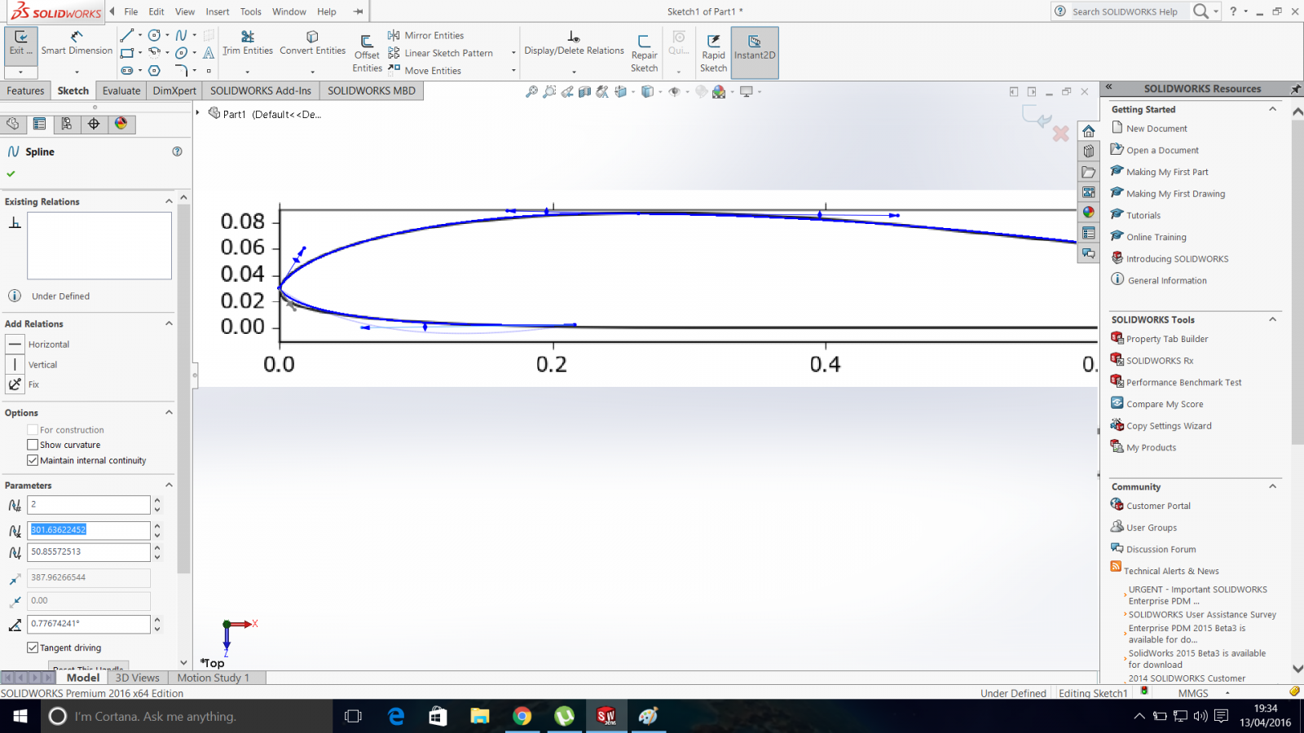This screenshot has width=1304, height=733.
Task: Click Zoom to Fit icon
Action: 531,92
